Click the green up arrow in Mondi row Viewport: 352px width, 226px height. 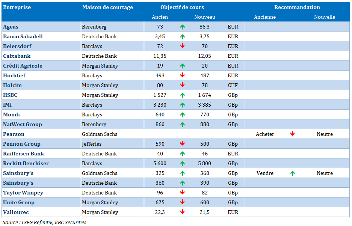point(182,115)
